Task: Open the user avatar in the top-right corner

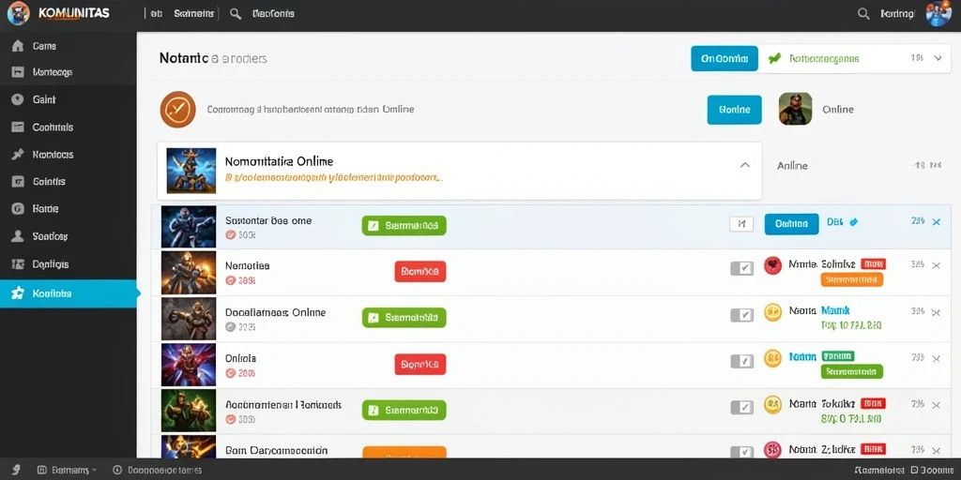Action: tap(938, 13)
